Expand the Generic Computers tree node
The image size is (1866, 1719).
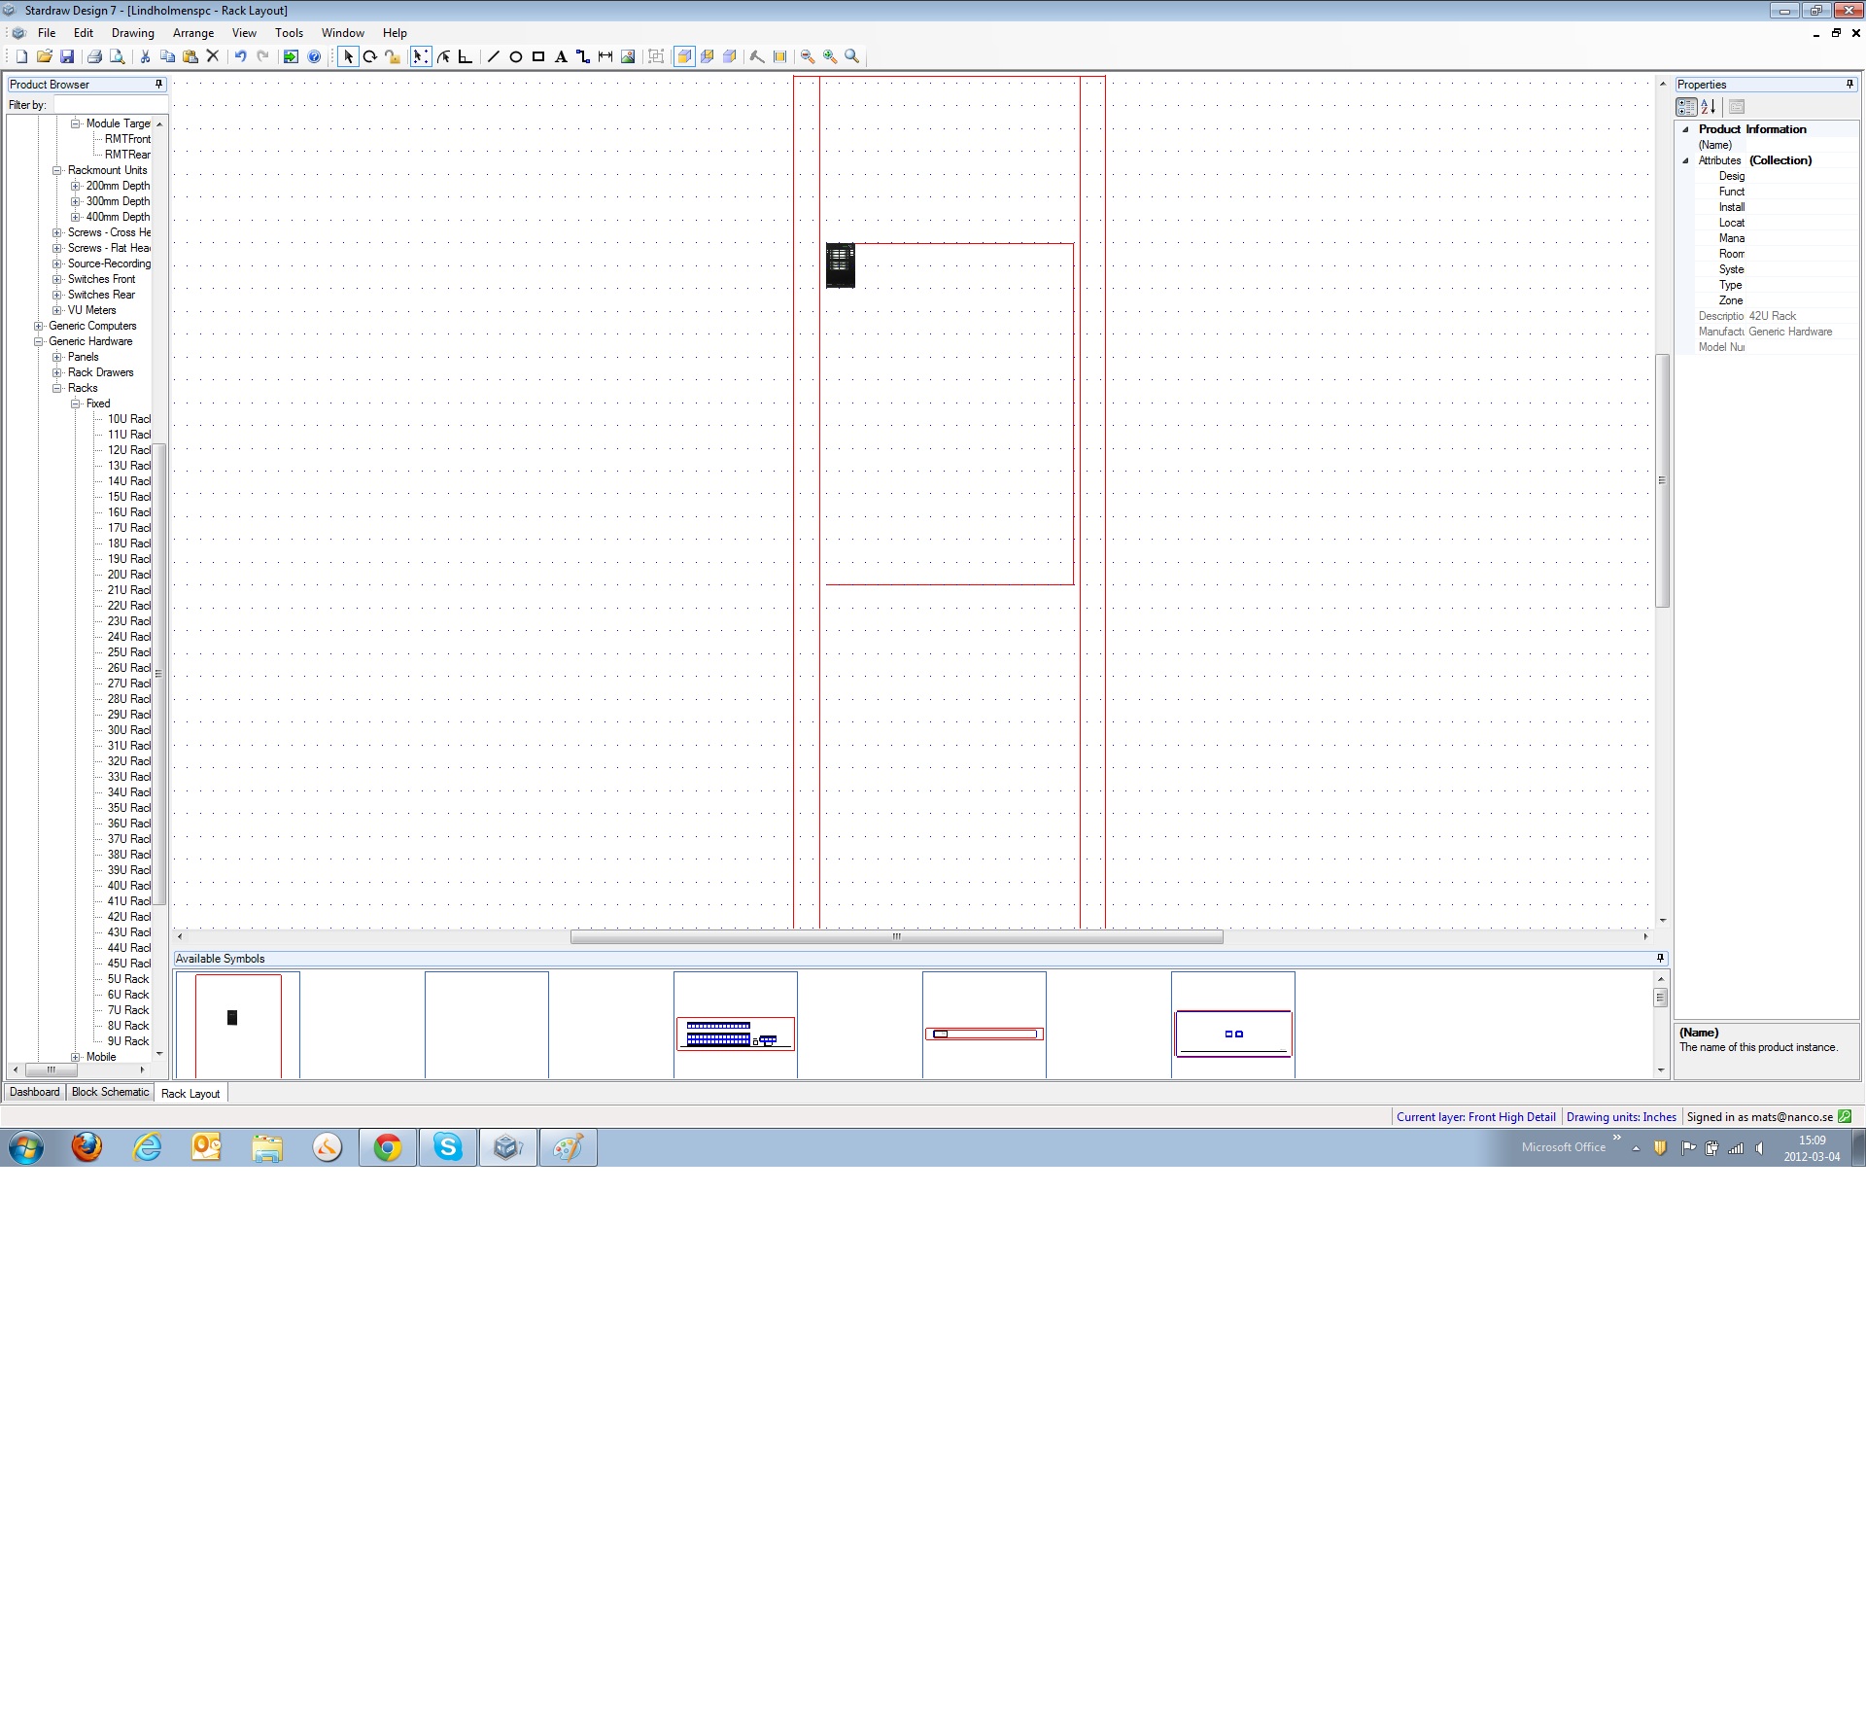tap(39, 326)
